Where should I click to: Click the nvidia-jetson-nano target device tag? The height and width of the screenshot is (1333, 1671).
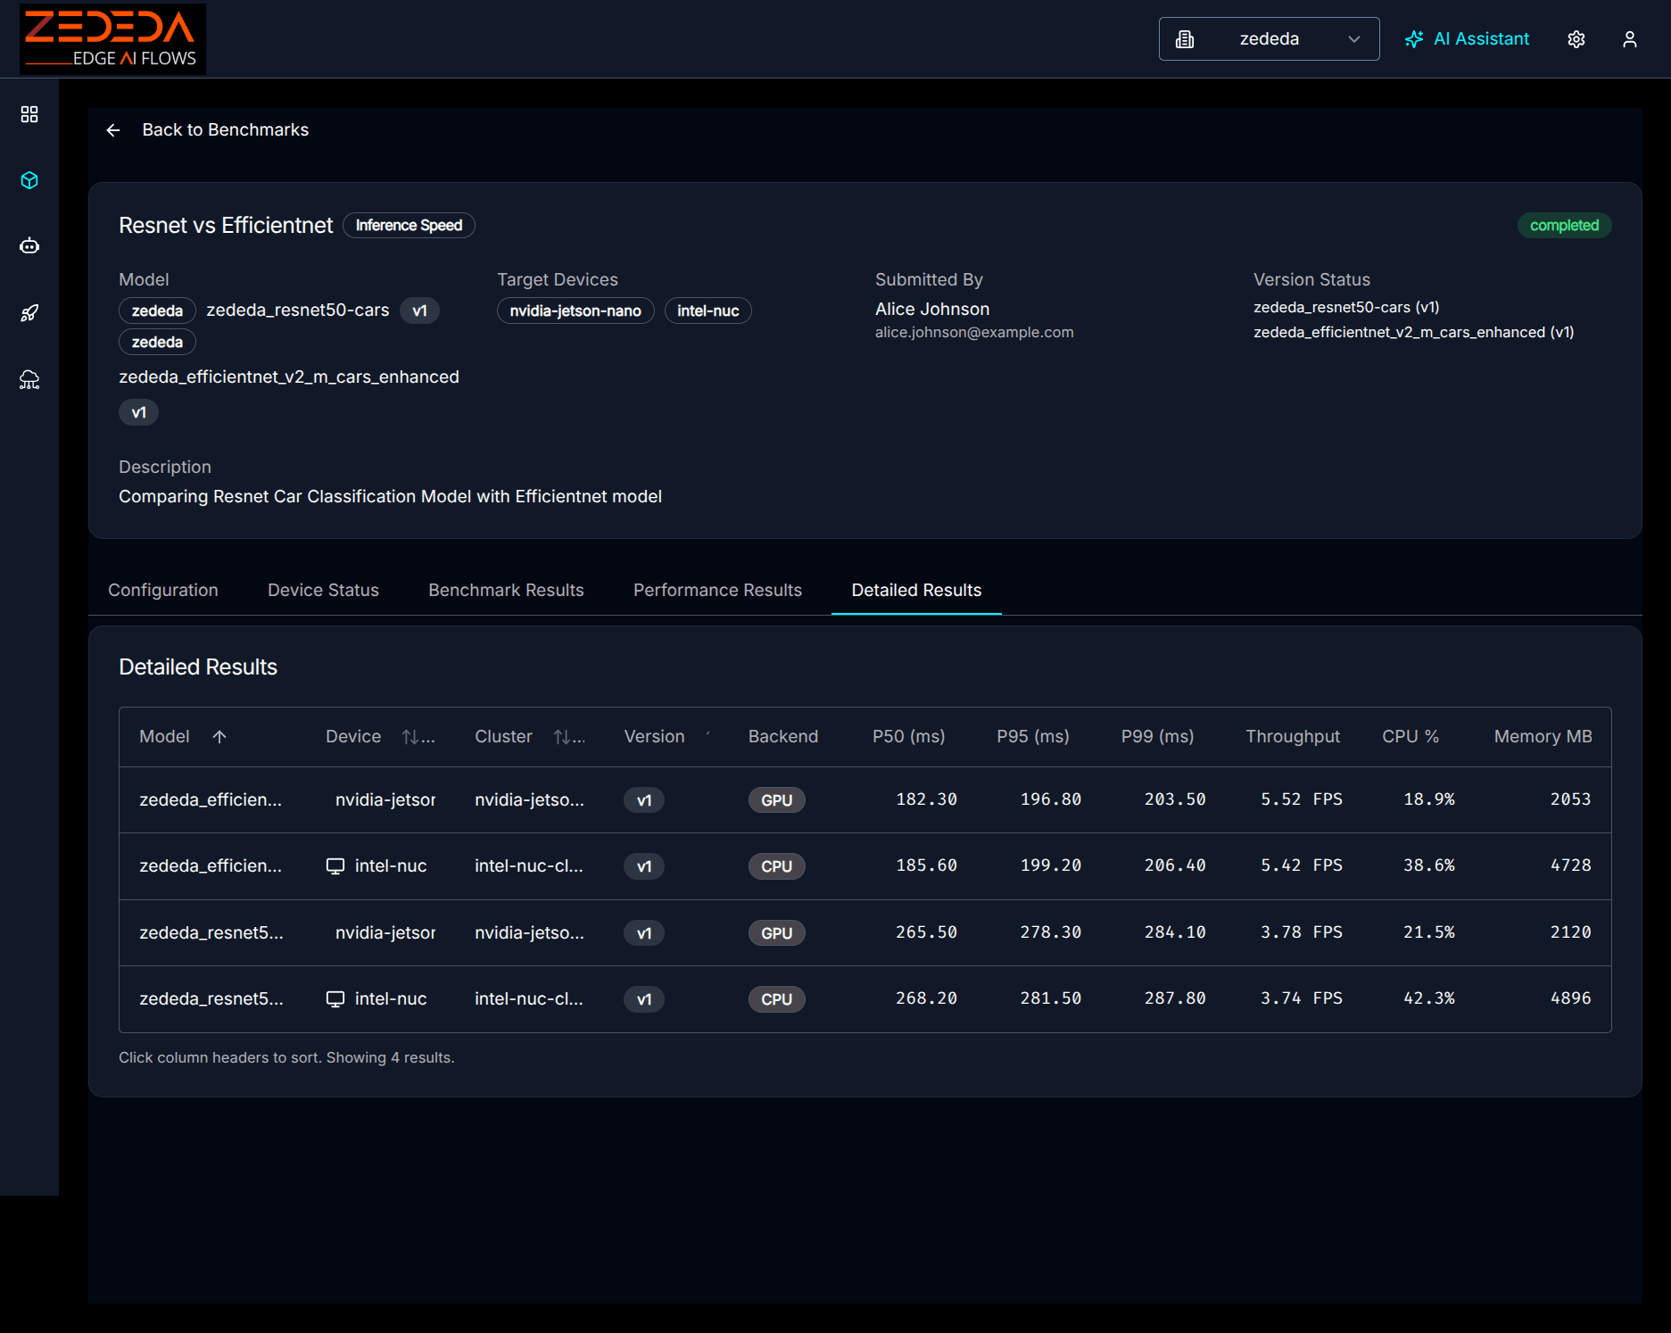click(x=575, y=311)
